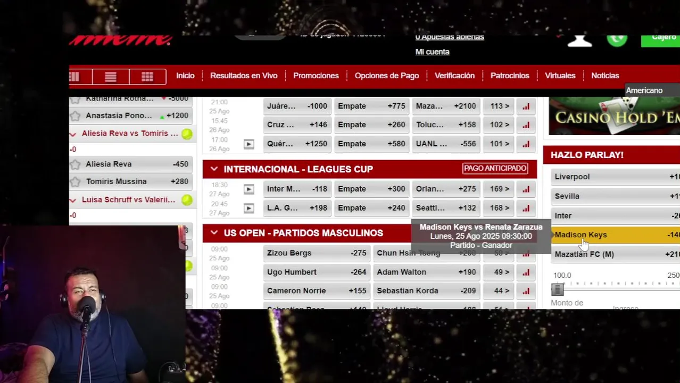Screen dimensions: 680x383
Task: Collapse Aliesia Reva vs Tomiris match
Action: [73, 134]
